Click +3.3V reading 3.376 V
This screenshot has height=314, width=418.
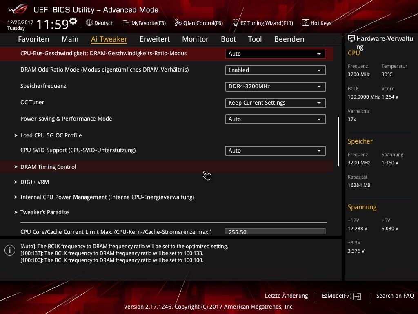tap(356, 251)
